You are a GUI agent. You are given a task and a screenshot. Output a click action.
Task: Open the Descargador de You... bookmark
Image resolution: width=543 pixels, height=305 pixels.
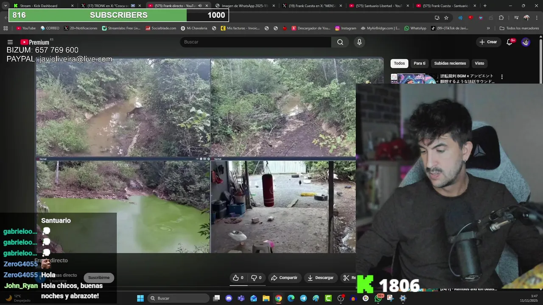tap(310, 28)
